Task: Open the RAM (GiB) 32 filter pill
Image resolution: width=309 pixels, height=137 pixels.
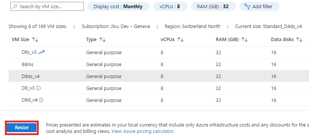Action: [214, 6]
